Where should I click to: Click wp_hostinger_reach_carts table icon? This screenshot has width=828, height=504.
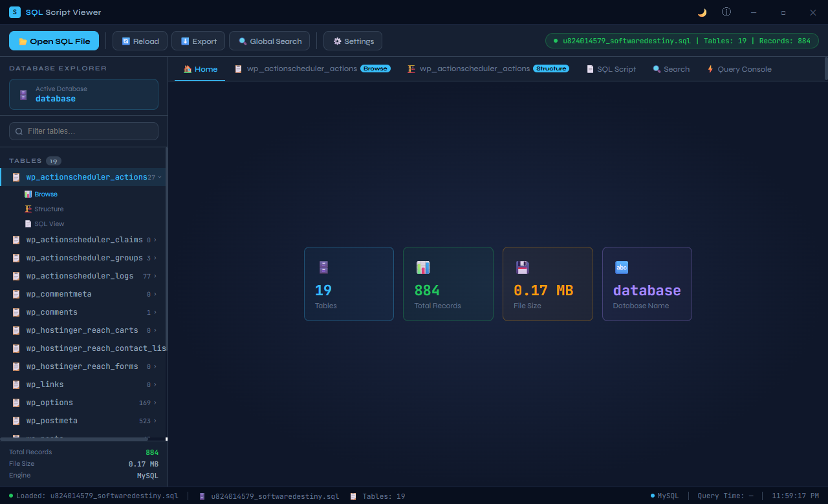(x=16, y=330)
